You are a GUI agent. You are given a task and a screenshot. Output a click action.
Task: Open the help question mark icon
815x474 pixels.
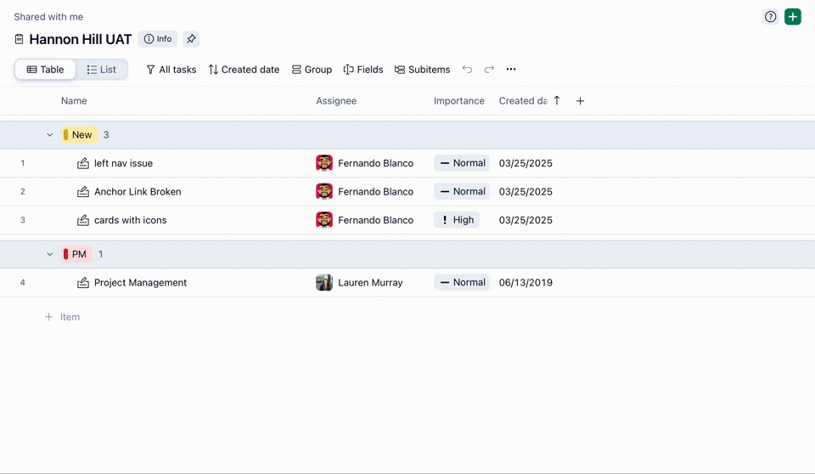pyautogui.click(x=770, y=17)
